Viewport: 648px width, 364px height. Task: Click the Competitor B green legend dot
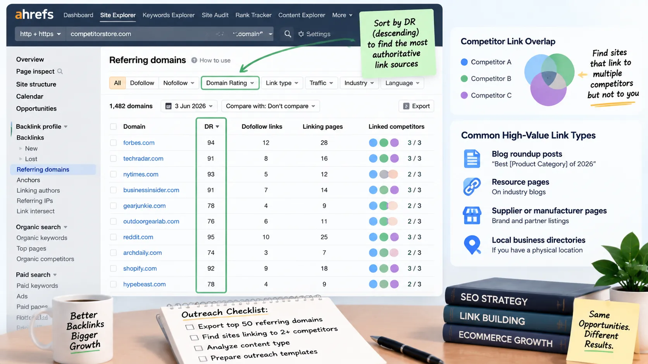coord(464,79)
